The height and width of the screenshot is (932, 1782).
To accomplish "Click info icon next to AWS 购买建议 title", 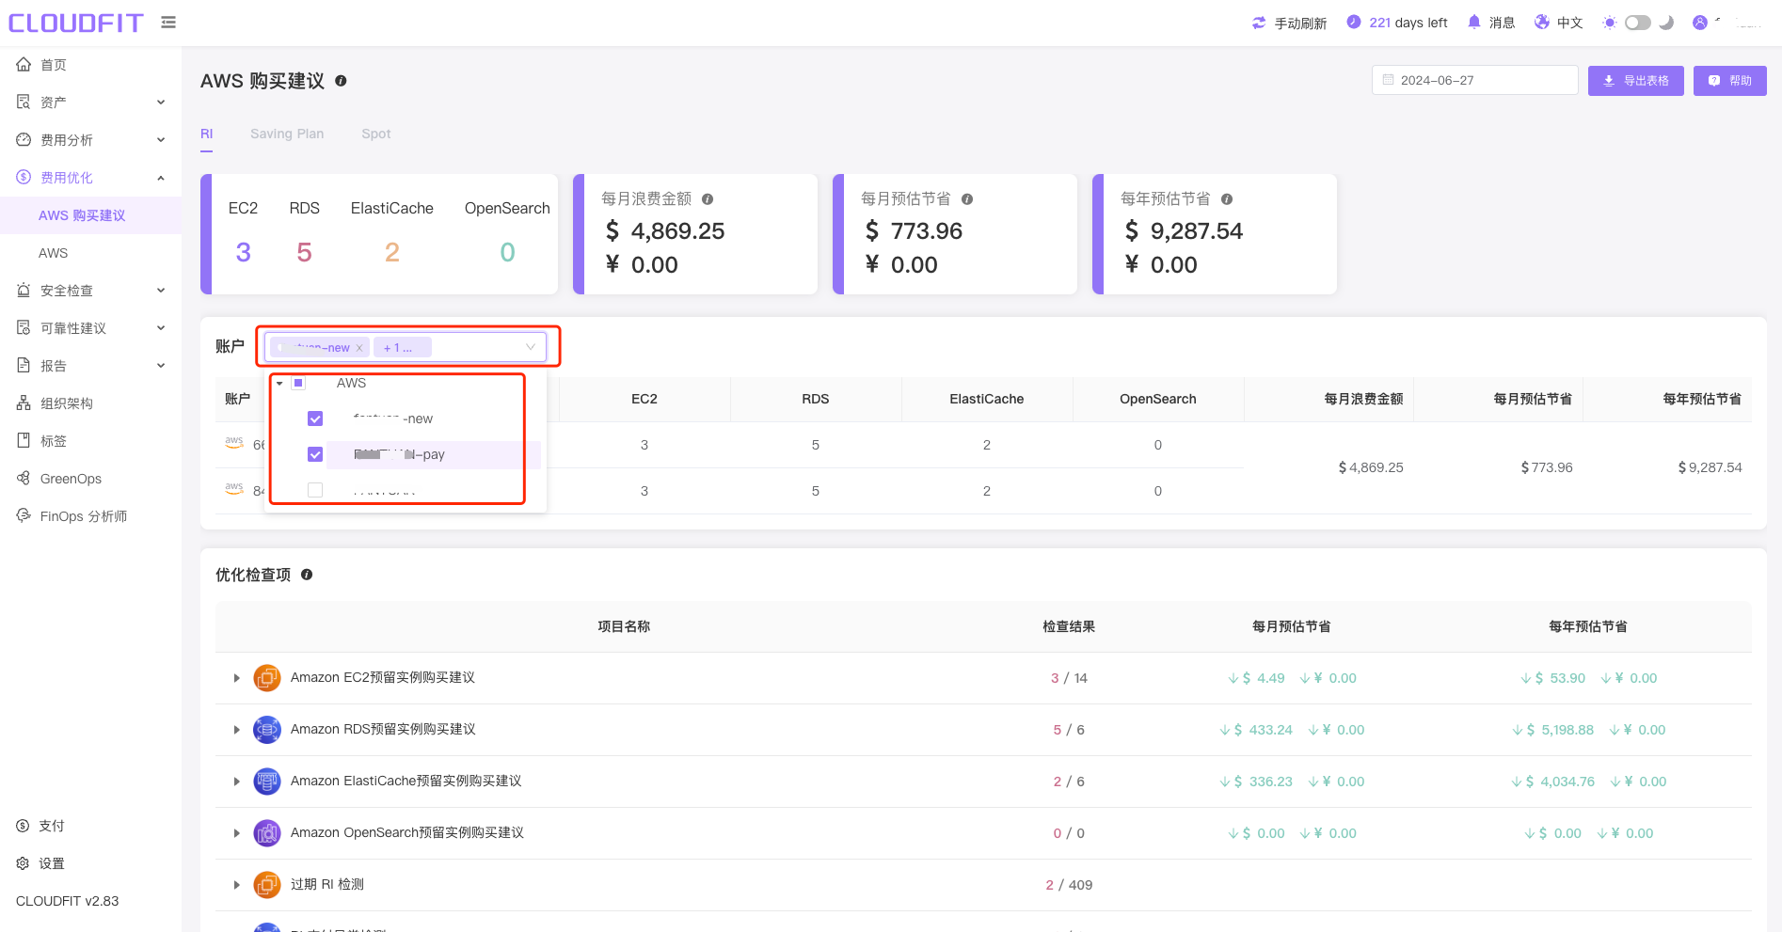I will [341, 81].
